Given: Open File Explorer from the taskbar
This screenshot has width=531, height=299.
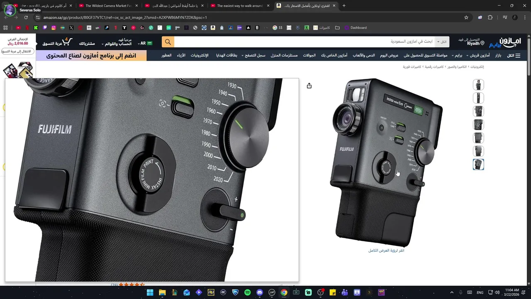Looking at the screenshot, I should coord(162,292).
